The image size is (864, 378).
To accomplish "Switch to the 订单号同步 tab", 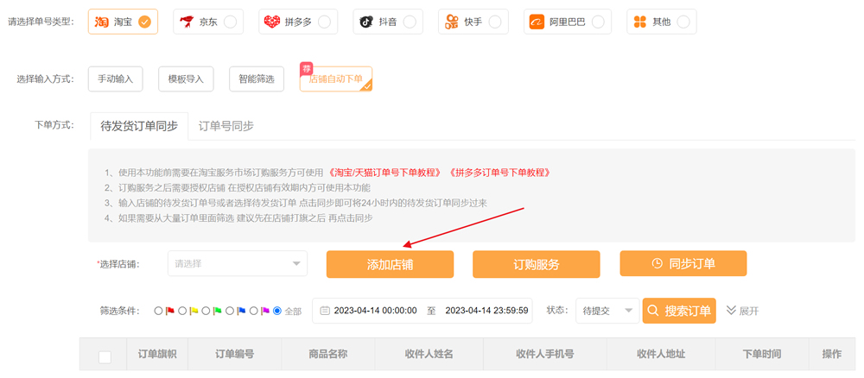I will 226,126.
